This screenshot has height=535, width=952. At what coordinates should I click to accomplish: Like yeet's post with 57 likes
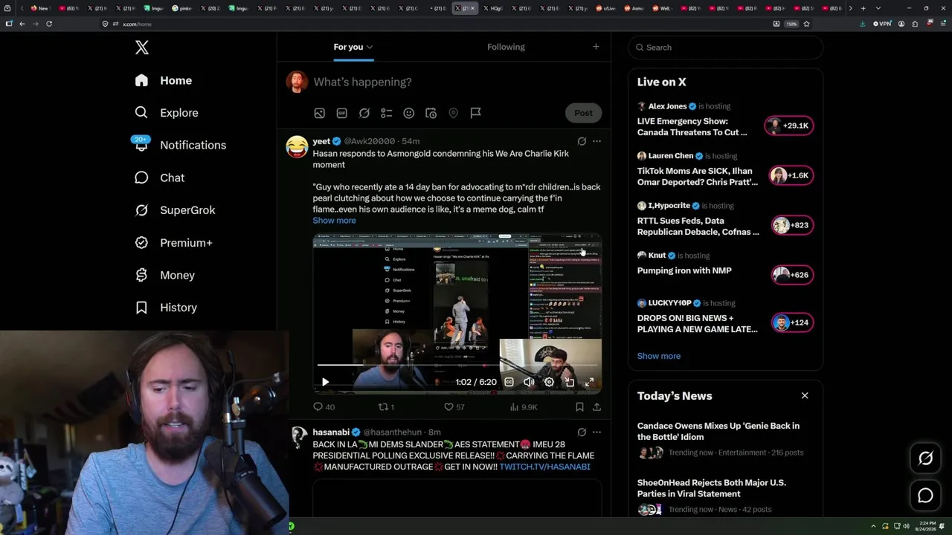coord(454,407)
